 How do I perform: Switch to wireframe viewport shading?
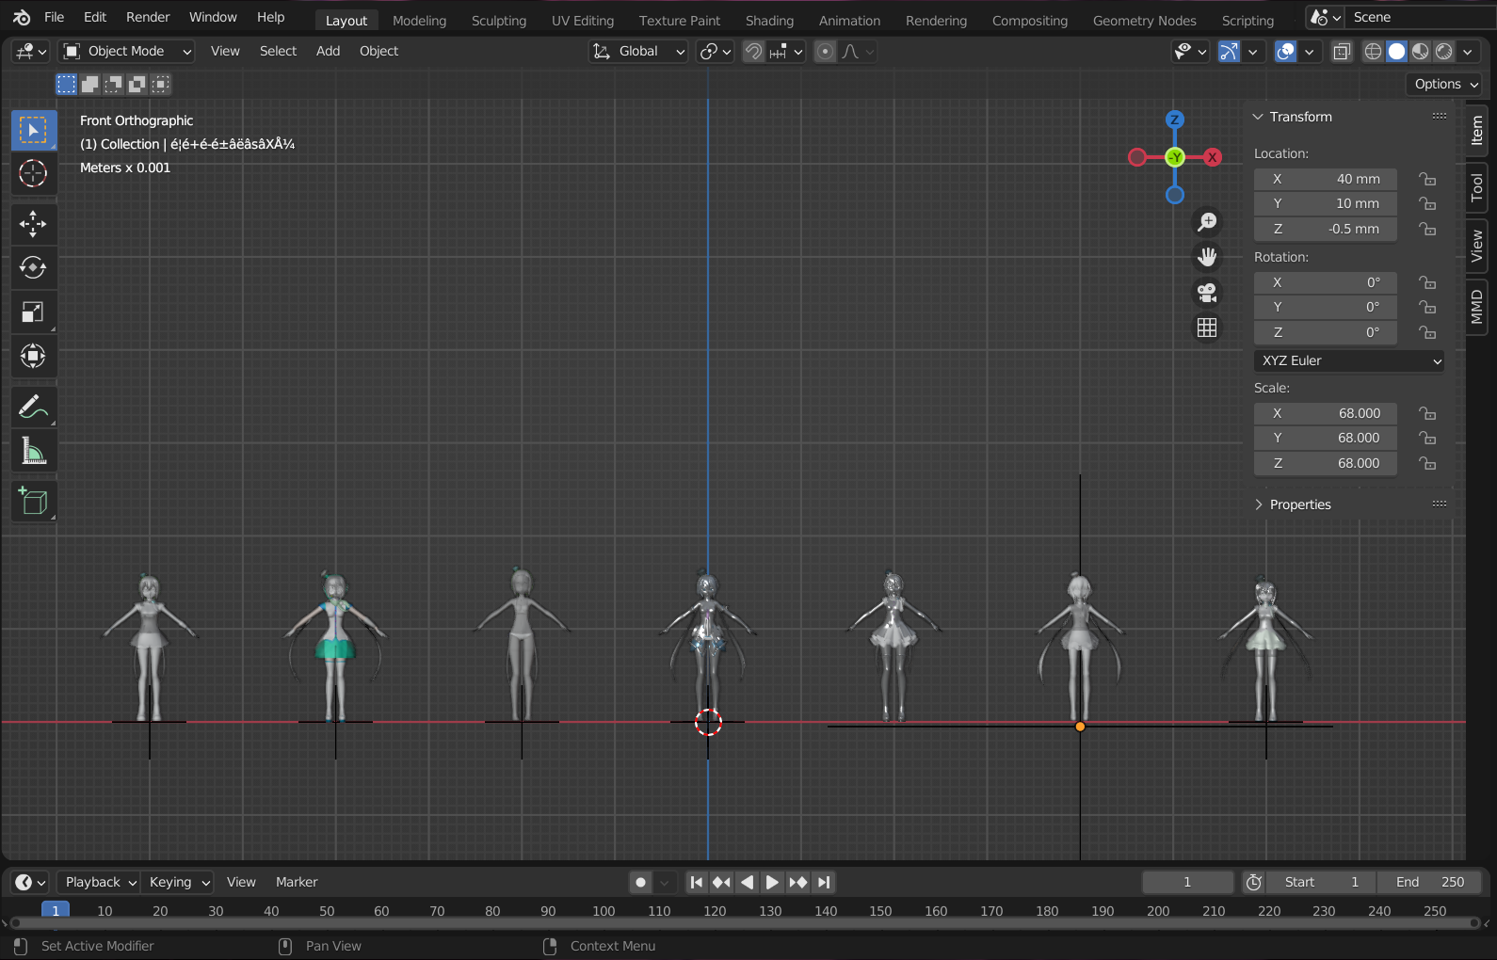[1374, 52]
